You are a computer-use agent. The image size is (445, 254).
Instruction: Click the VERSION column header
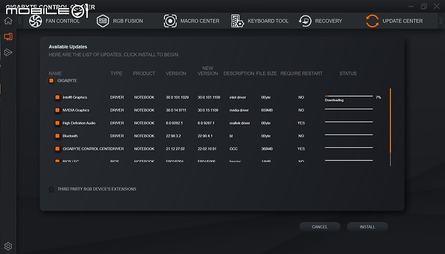click(x=176, y=73)
